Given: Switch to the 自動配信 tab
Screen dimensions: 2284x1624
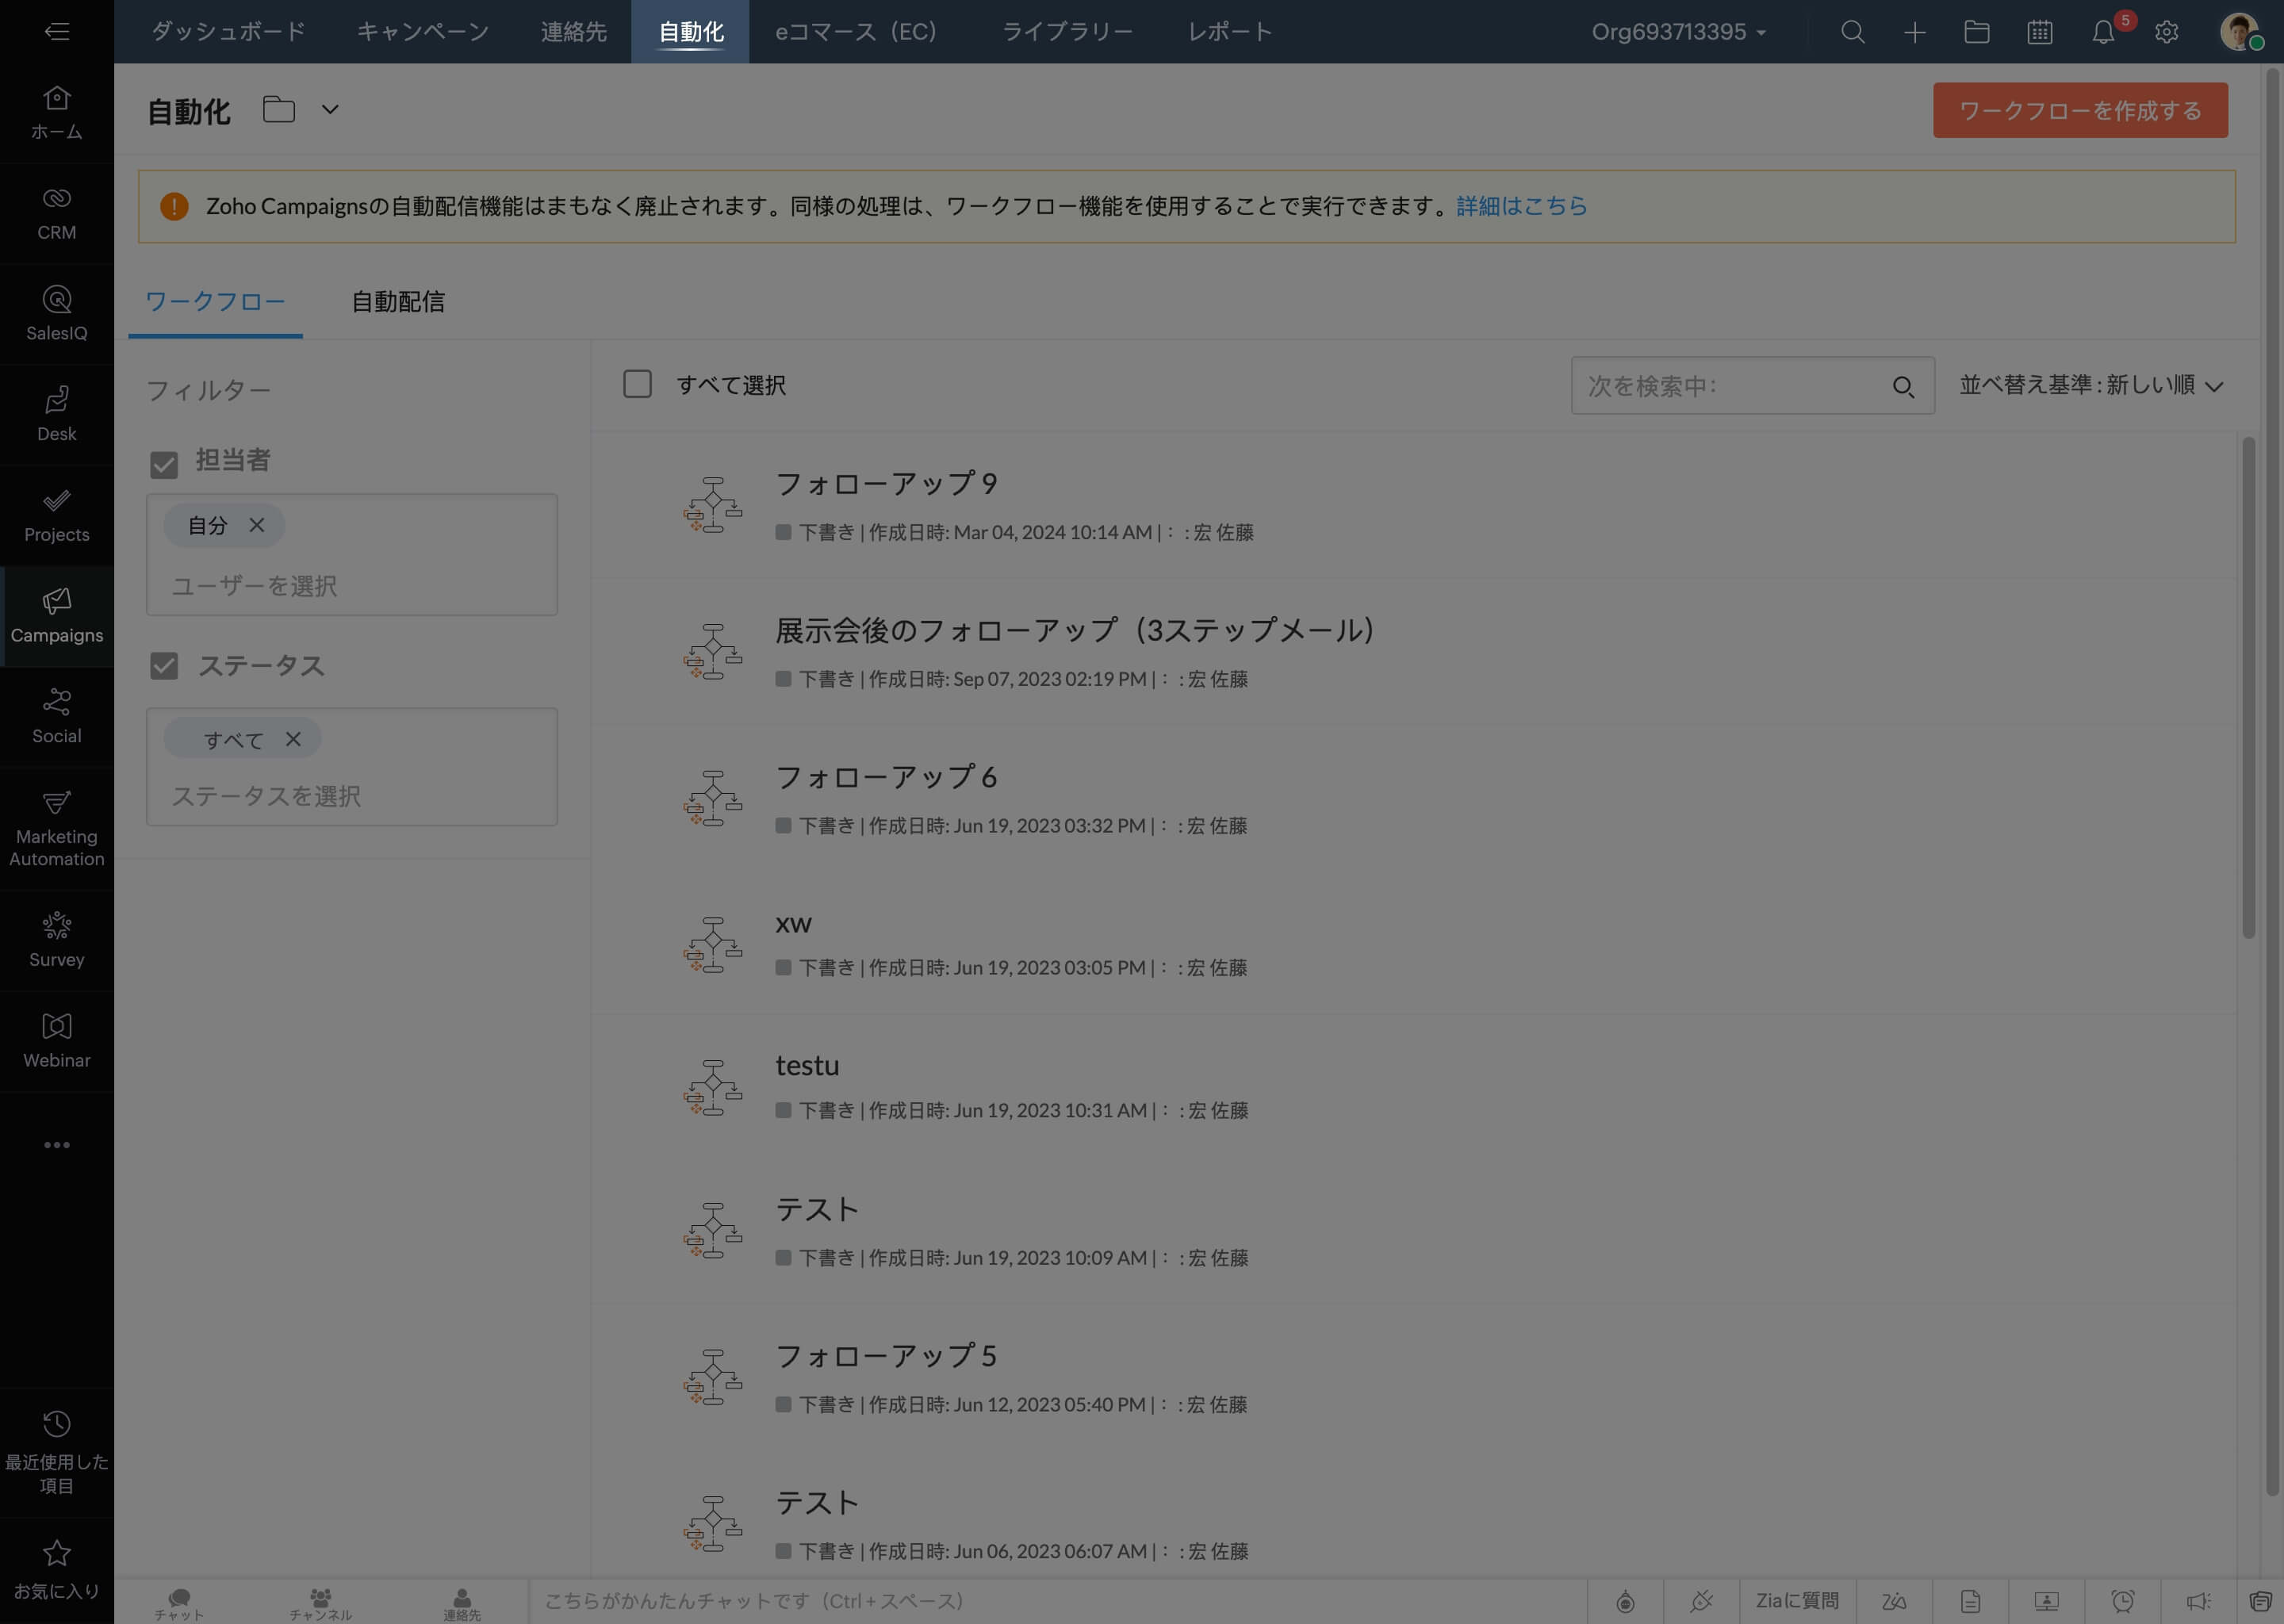Looking at the screenshot, I should coord(397,301).
